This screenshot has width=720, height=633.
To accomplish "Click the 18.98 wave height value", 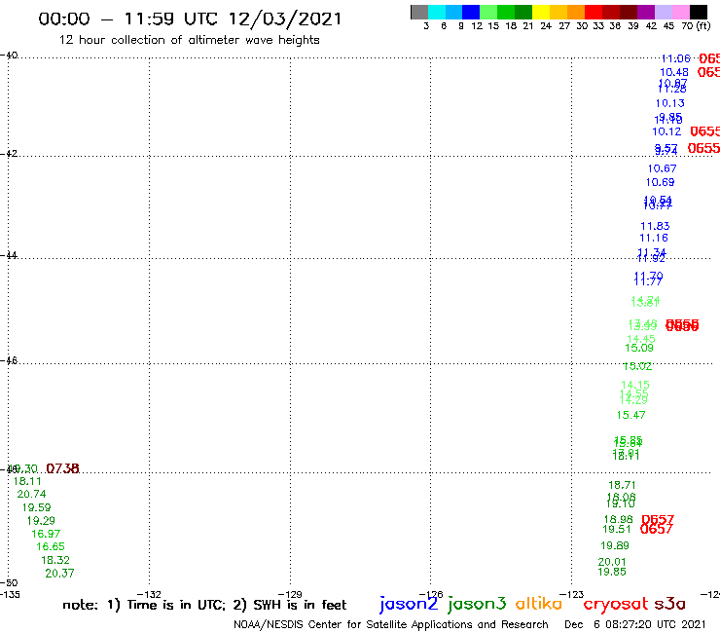I will [x=619, y=519].
